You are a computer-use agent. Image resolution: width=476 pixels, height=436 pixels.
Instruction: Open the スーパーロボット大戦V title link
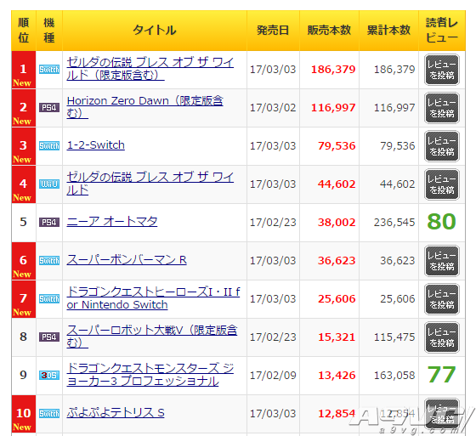[x=152, y=337]
